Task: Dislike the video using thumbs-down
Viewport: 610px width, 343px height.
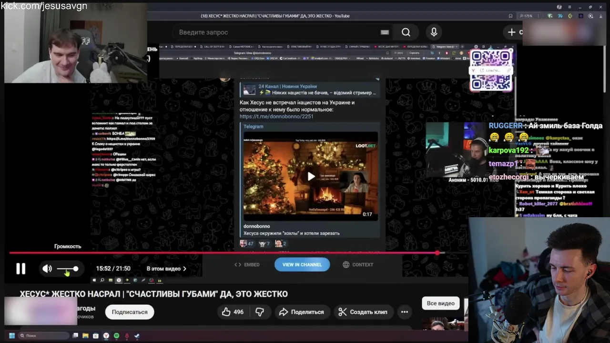Action: pyautogui.click(x=260, y=312)
